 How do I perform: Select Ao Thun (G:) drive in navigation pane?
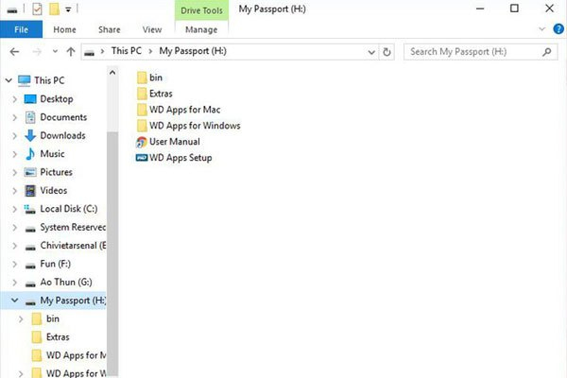pyautogui.click(x=66, y=282)
